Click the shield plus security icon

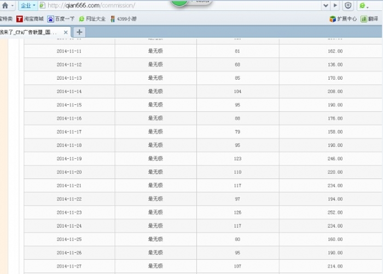pyautogui.click(x=348, y=5)
